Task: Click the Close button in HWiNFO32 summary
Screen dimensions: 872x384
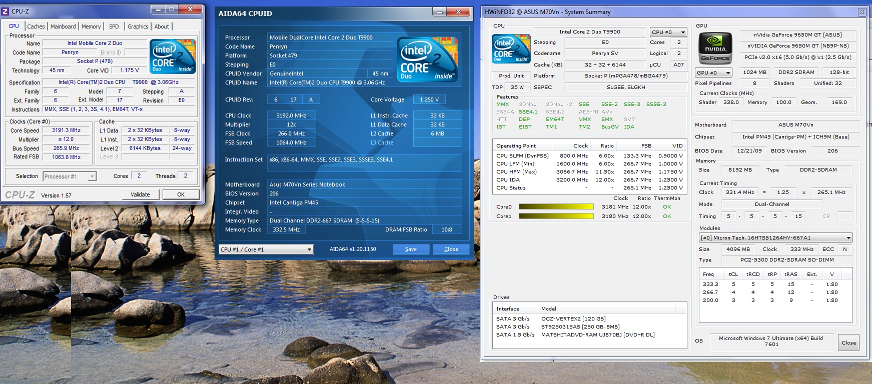Action: (x=848, y=343)
